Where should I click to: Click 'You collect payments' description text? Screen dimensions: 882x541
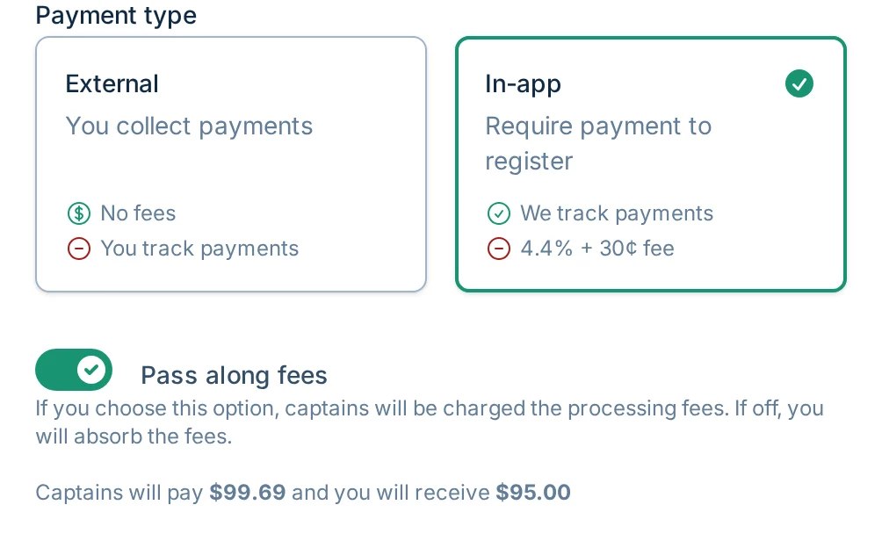click(189, 126)
